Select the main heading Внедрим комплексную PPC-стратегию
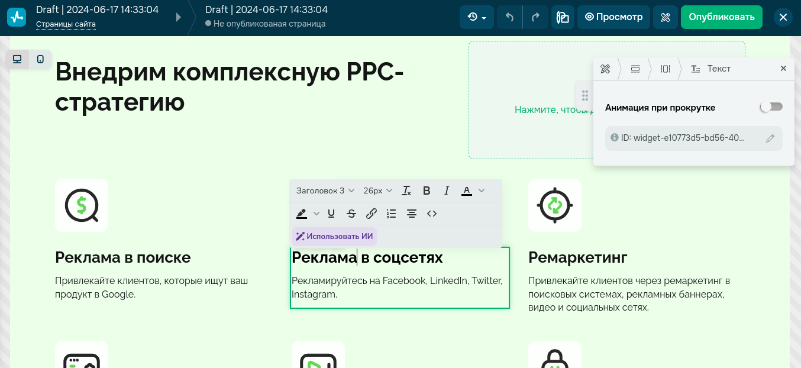Screen dimensions: 801x368 tap(230, 87)
